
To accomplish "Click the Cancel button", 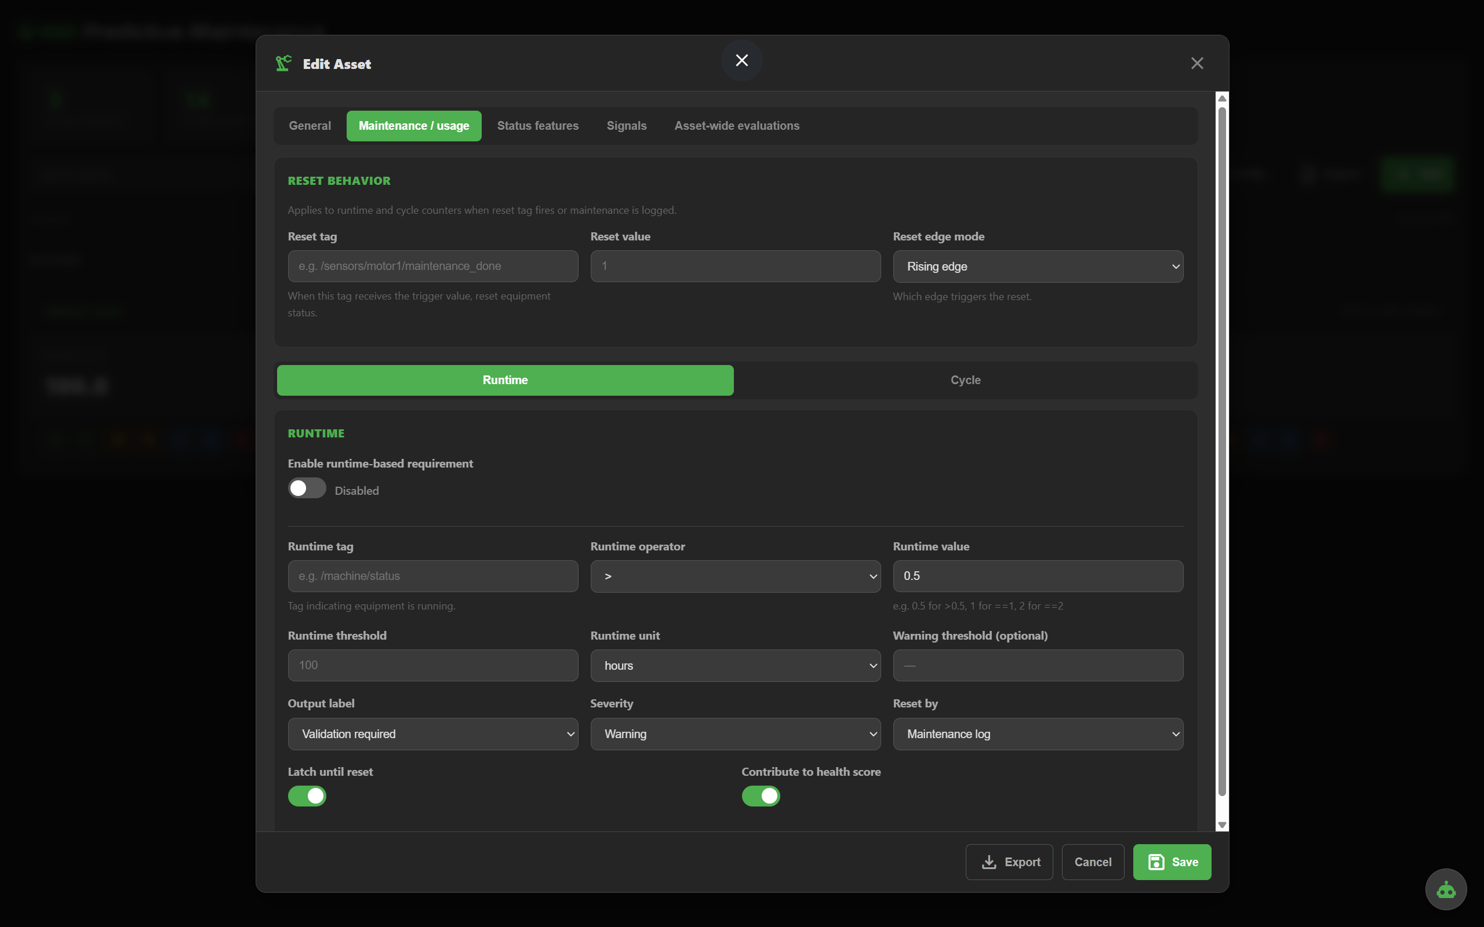I will coord(1092,862).
